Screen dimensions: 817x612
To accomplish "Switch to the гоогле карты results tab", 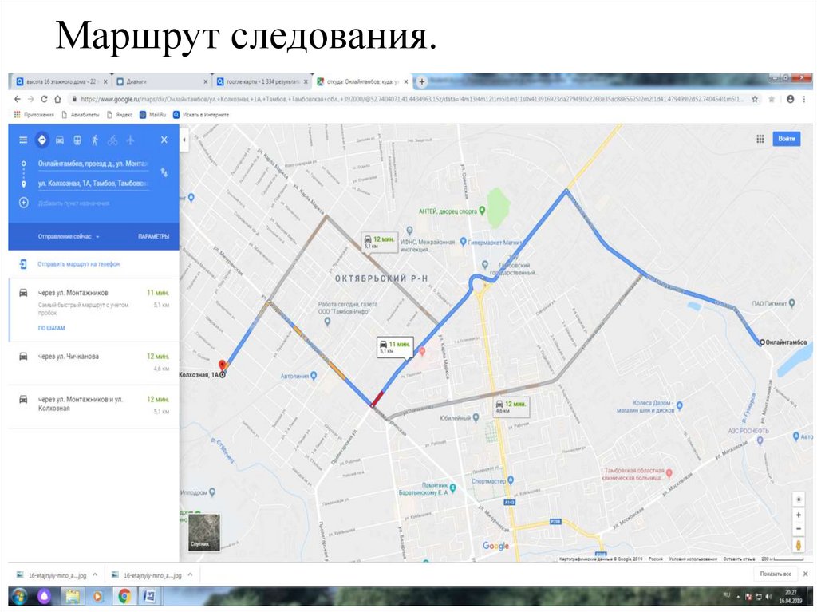I will 262,82.
